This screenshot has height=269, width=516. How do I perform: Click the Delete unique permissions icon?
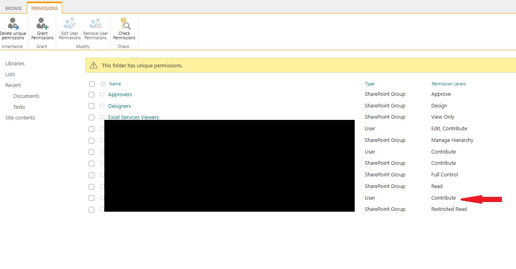coord(13,24)
